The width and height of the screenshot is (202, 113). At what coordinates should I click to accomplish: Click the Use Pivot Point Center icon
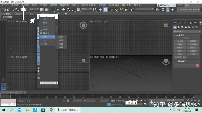pyautogui.click(x=95, y=9)
